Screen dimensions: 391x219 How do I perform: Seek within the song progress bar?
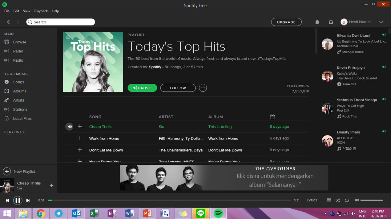[x=170, y=200]
